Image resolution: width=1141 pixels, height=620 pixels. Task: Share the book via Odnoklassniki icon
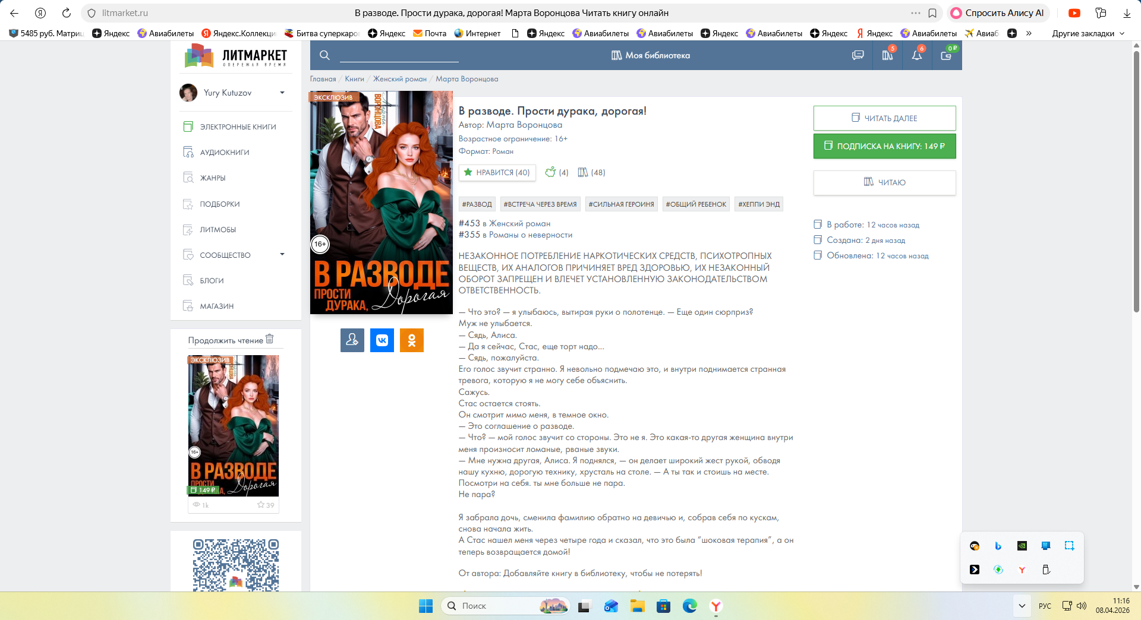point(412,340)
